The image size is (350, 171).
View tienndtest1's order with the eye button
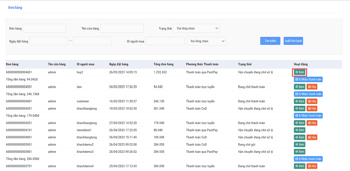click(x=300, y=130)
